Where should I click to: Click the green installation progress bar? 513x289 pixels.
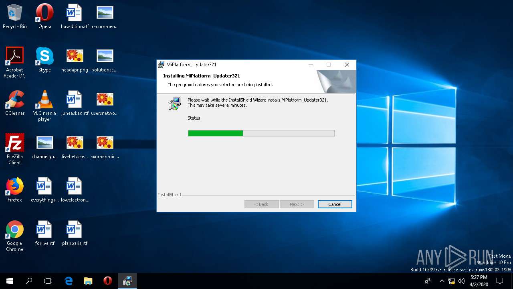pyautogui.click(x=261, y=133)
